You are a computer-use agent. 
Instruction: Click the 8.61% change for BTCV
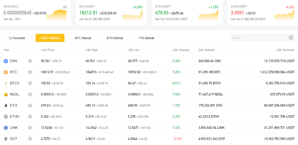click(x=177, y=83)
